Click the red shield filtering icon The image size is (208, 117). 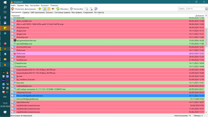pyautogui.click(x=12, y=9)
